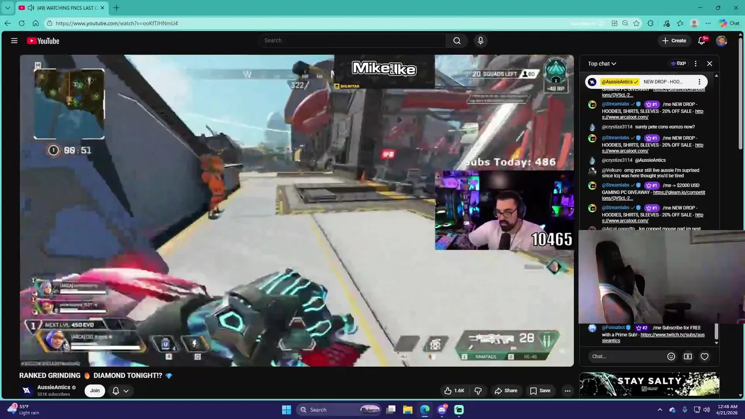745x419 pixels.
Task: Click the taskbar Search box
Action: [339, 410]
